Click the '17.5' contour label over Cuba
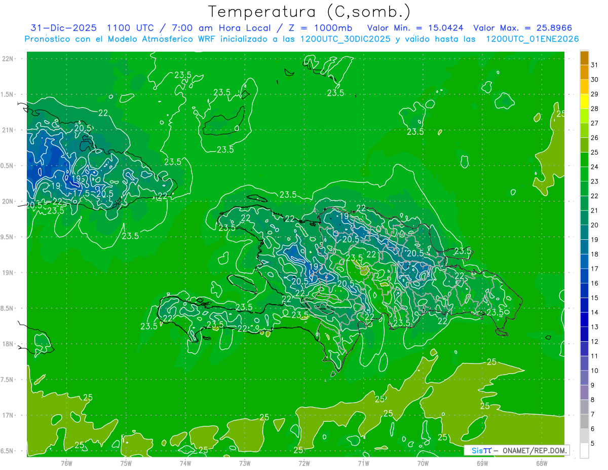This screenshot has width=608, height=470. pos(82,193)
